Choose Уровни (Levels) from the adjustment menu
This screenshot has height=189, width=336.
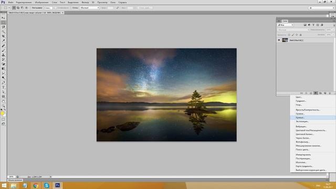coord(313,114)
